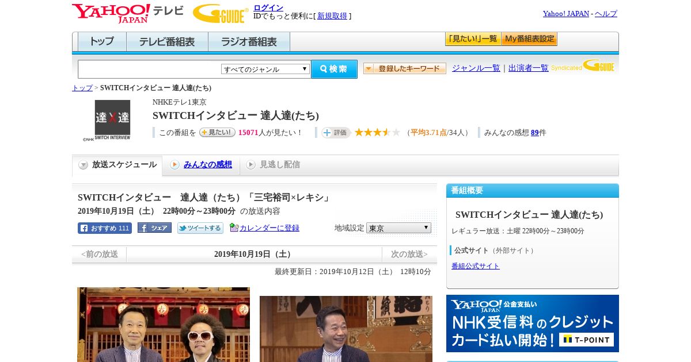
Task: Click the 検索 search button
Action: click(334, 69)
